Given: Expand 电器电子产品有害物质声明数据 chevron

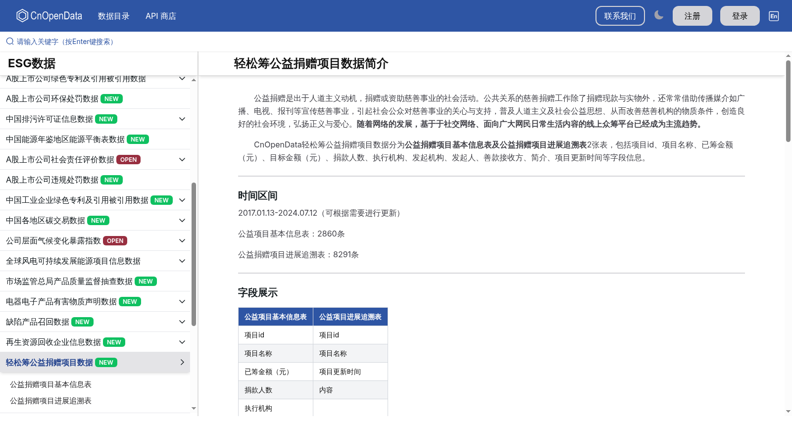Looking at the screenshot, I should tap(182, 302).
